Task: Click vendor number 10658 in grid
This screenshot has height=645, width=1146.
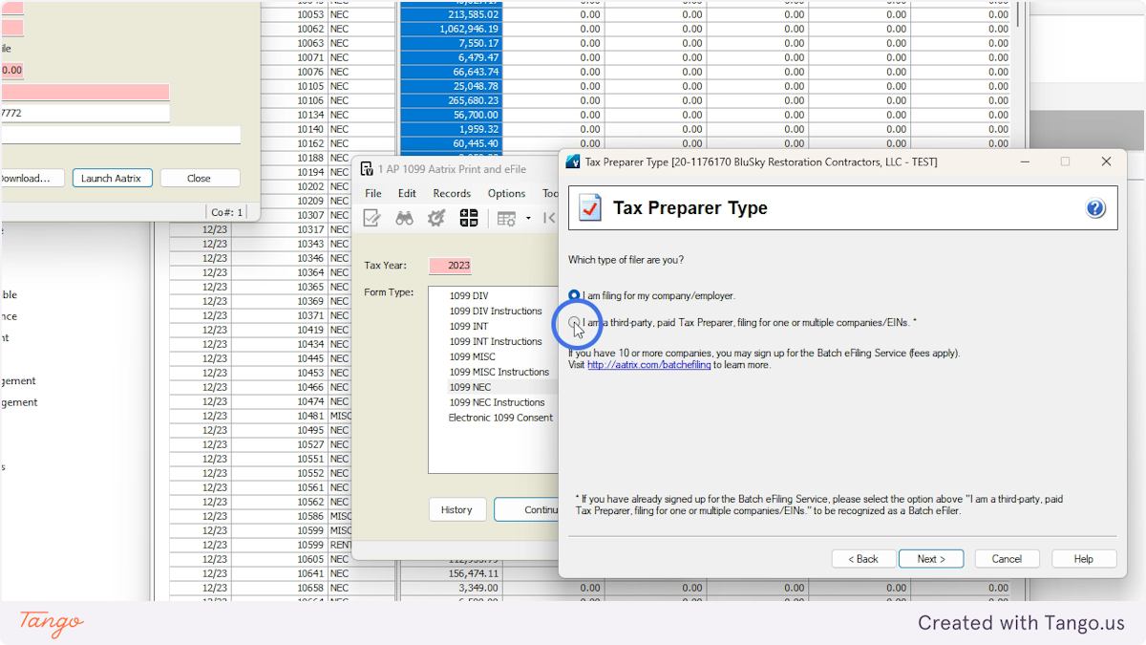Action: [x=279, y=588]
